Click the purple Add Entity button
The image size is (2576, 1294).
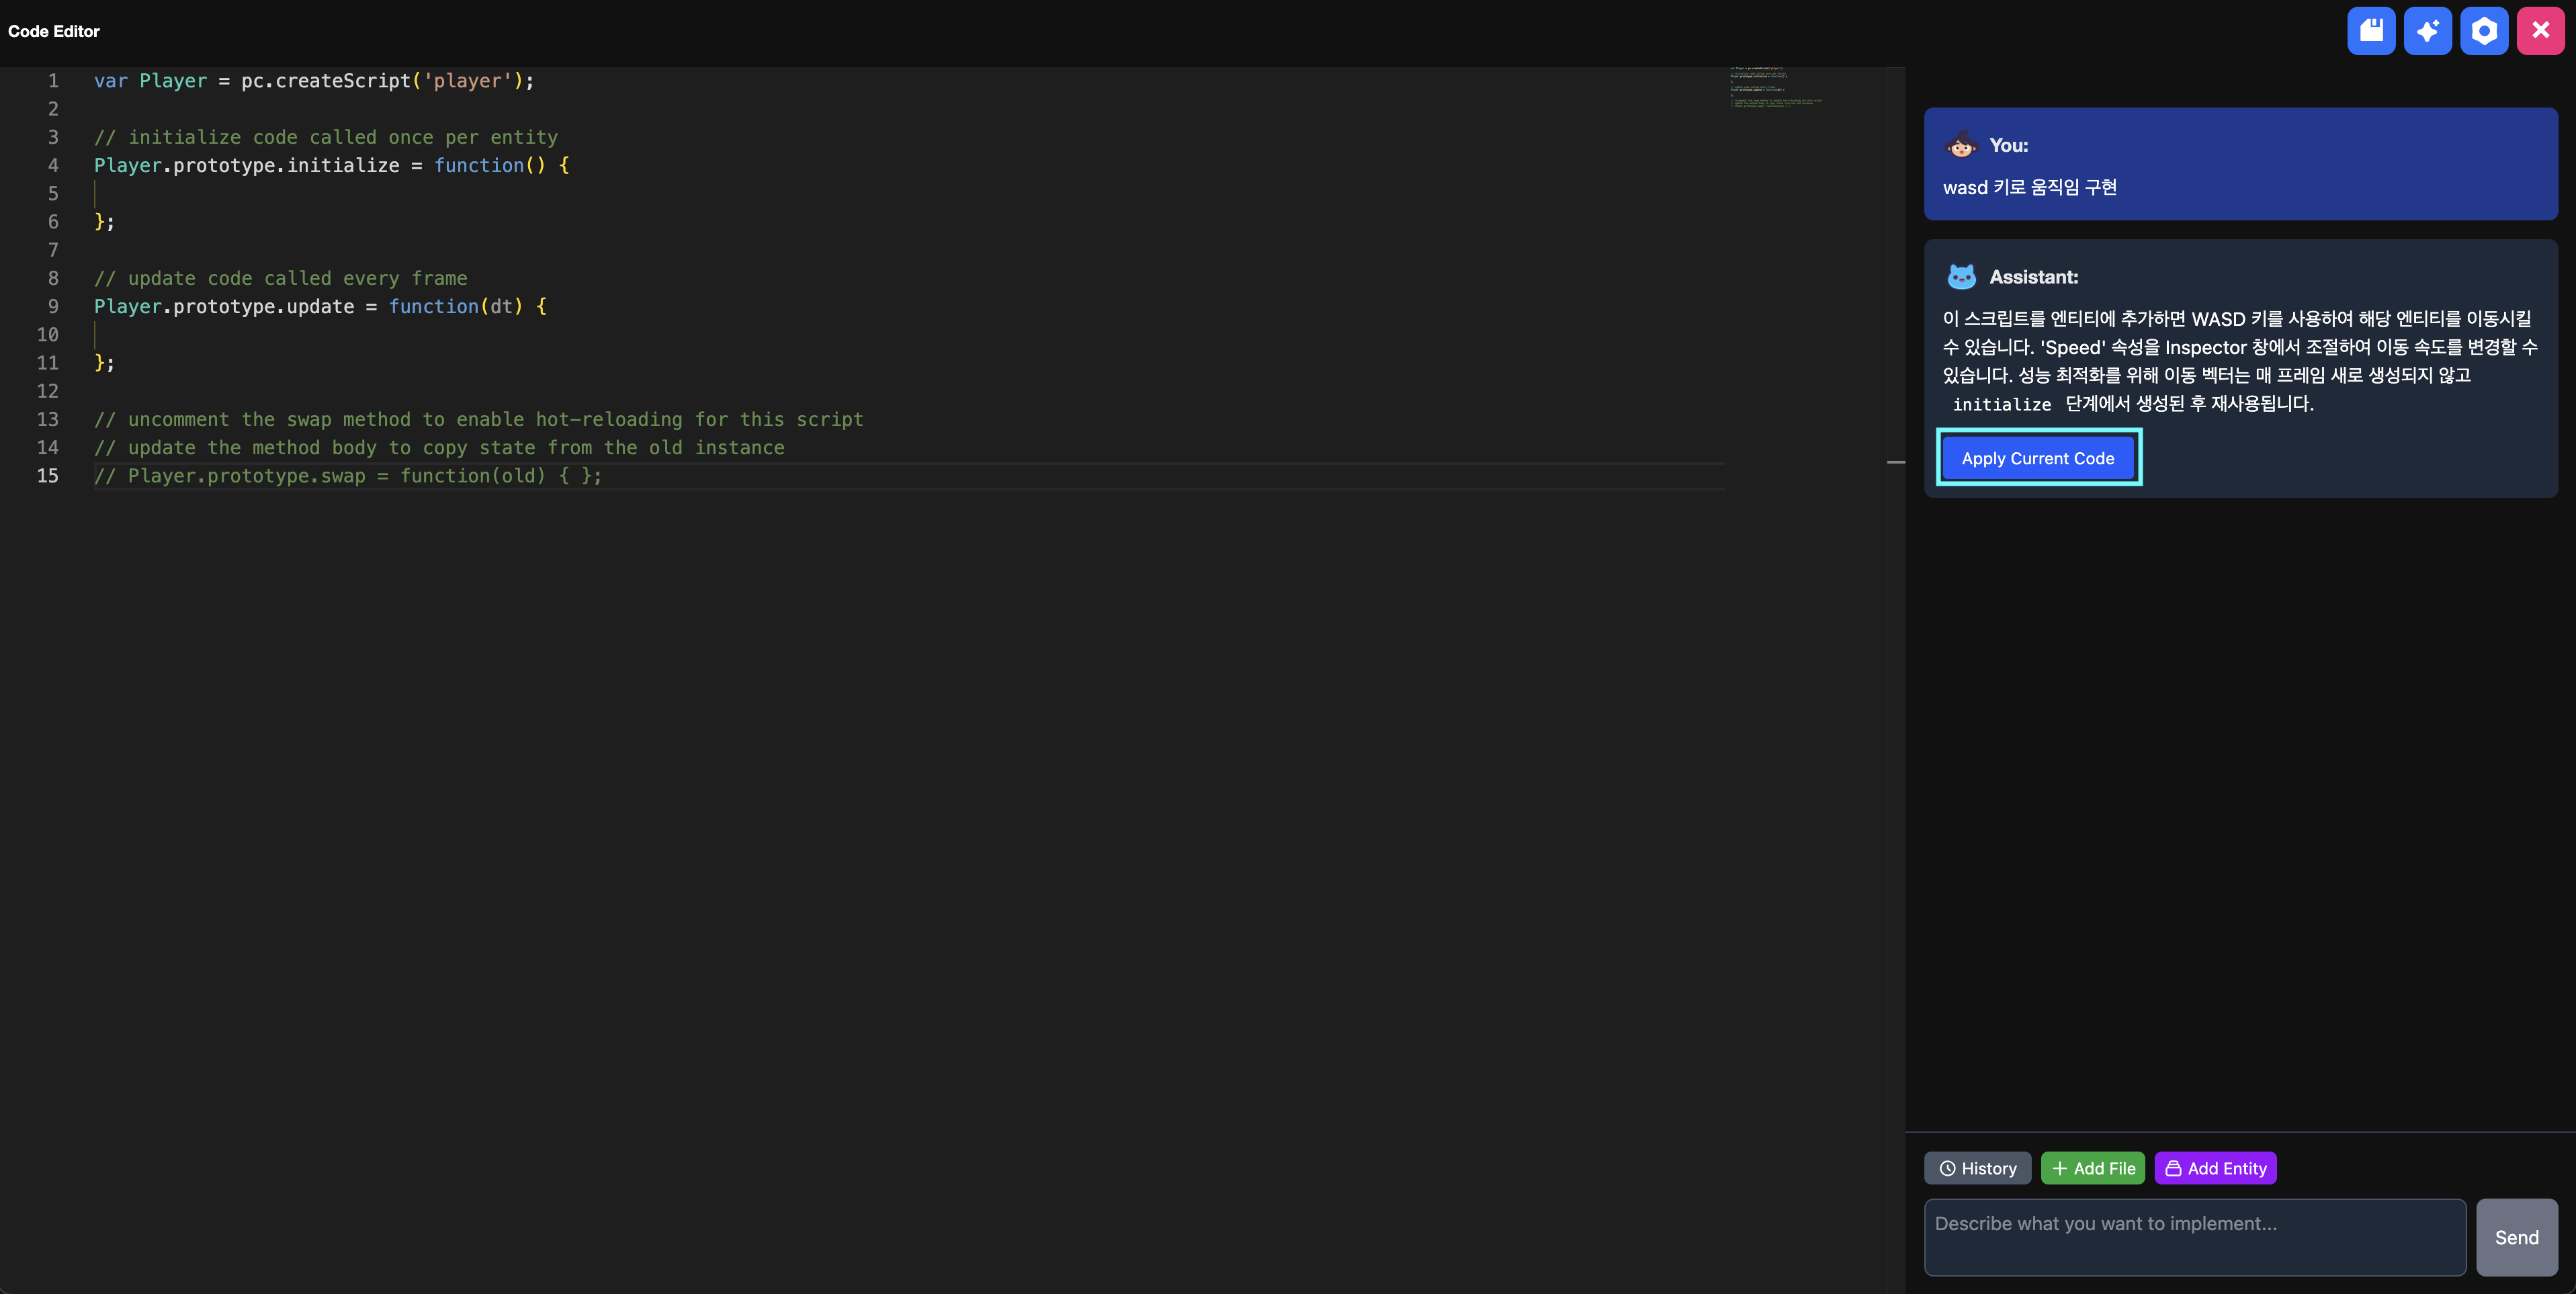(2215, 1168)
